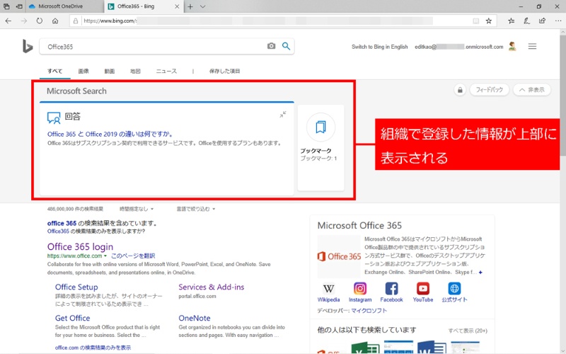566x354 pixels.
Task: Click the マイクロソフト developer link
Action: tap(369, 311)
